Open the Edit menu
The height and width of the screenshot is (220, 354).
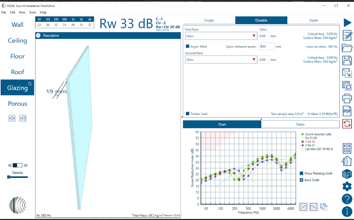(x=13, y=12)
